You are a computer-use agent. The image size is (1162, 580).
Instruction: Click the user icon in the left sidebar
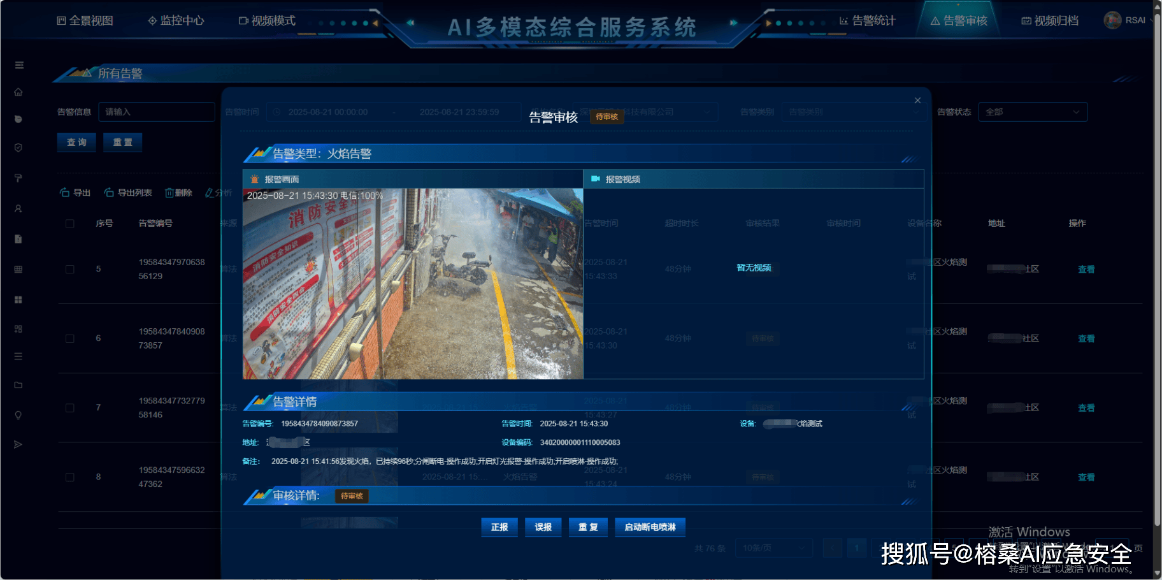[18, 208]
